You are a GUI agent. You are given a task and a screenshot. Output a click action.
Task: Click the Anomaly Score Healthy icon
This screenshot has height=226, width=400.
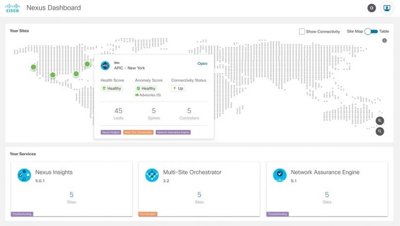click(x=138, y=88)
